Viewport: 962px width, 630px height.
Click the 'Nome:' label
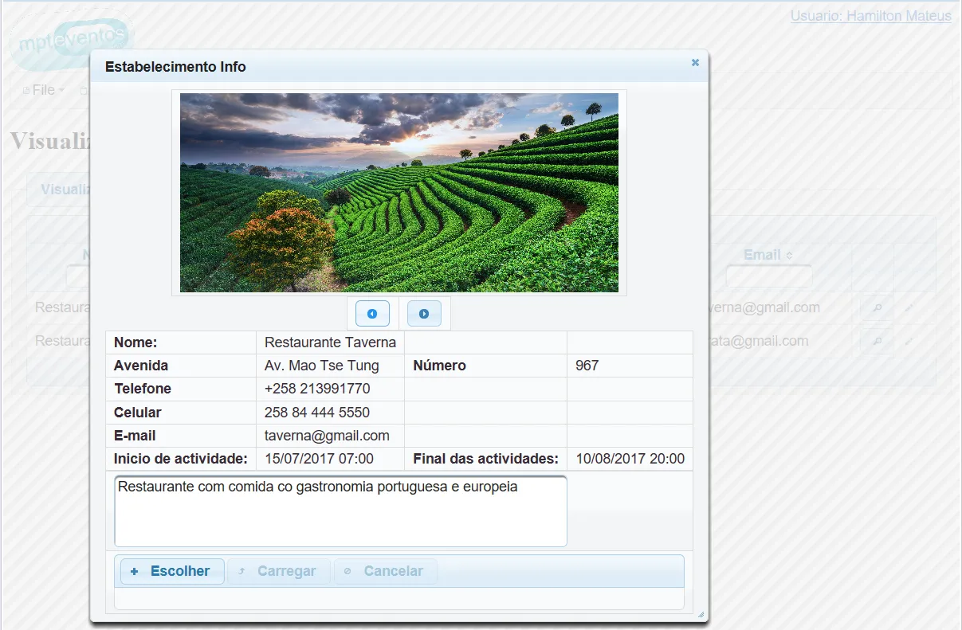click(135, 342)
